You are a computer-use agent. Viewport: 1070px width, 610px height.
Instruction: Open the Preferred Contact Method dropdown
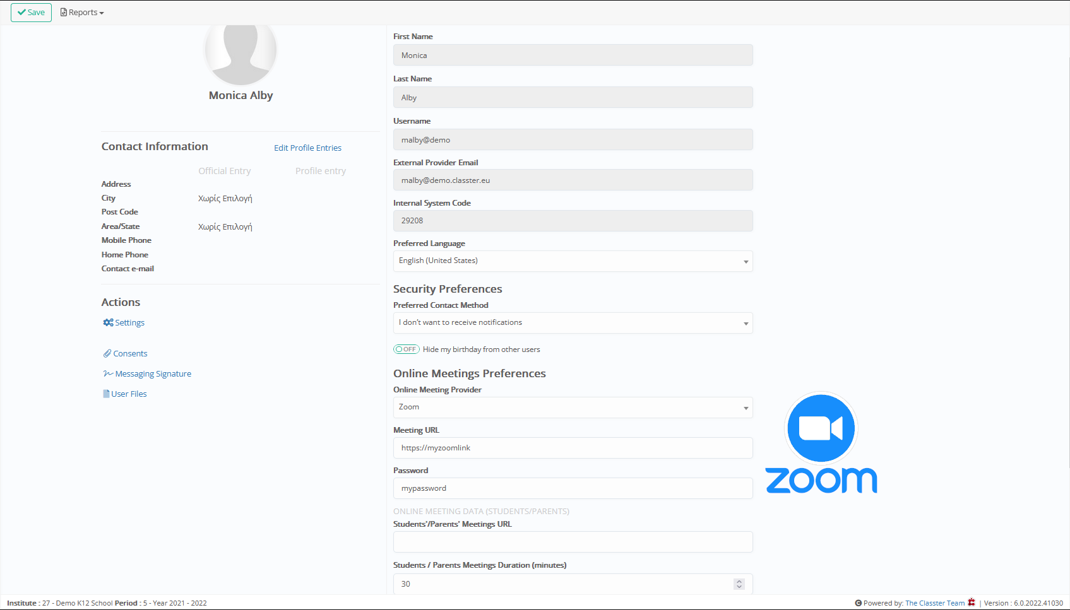click(x=573, y=323)
